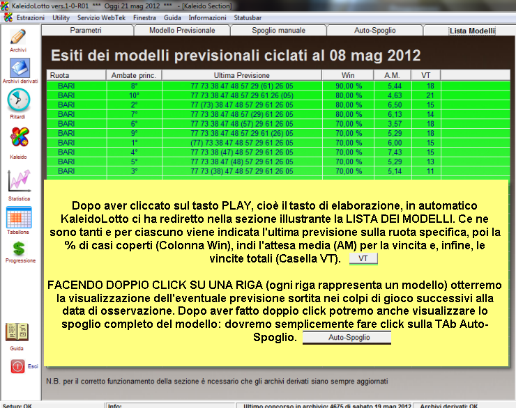Image resolution: width=516 pixels, height=408 pixels.
Task: Select the Lista Modelli tab
Action: point(472,31)
